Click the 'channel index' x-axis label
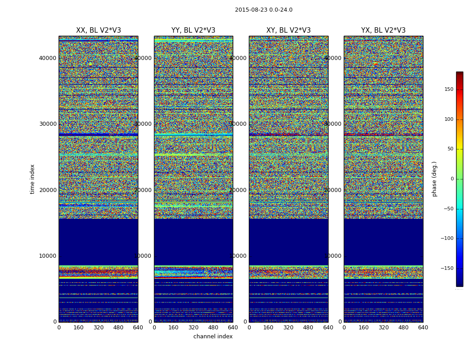The height and width of the screenshot is (358, 470). point(213,337)
